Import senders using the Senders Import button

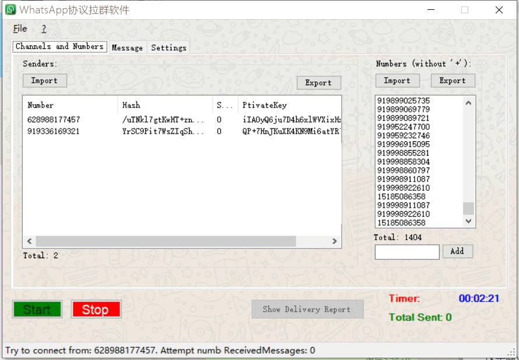click(45, 80)
